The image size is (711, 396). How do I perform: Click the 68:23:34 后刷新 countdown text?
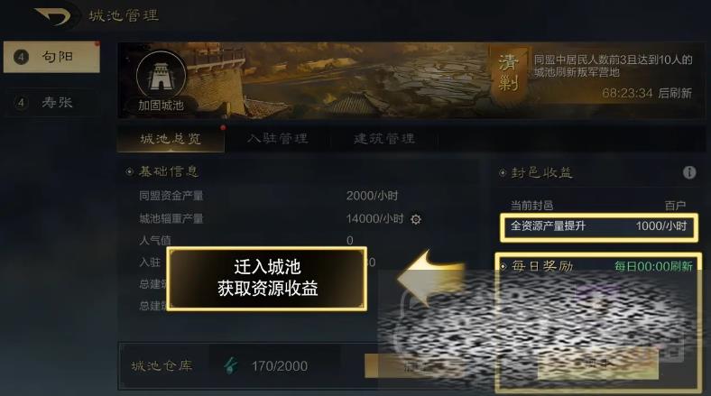pyautogui.click(x=647, y=93)
